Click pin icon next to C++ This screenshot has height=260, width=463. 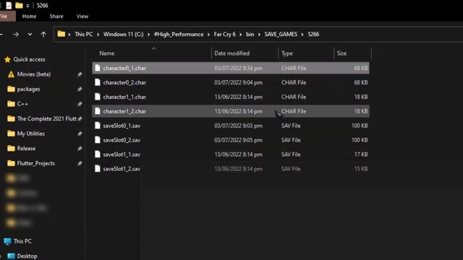80,104
